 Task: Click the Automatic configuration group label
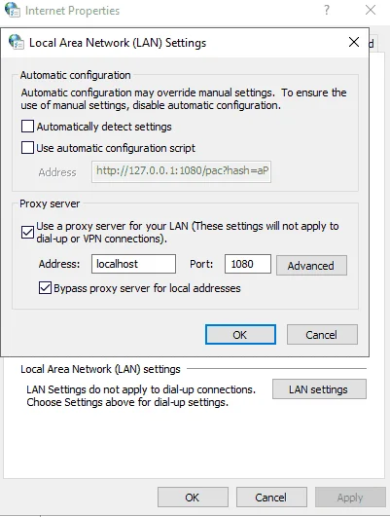76,75
